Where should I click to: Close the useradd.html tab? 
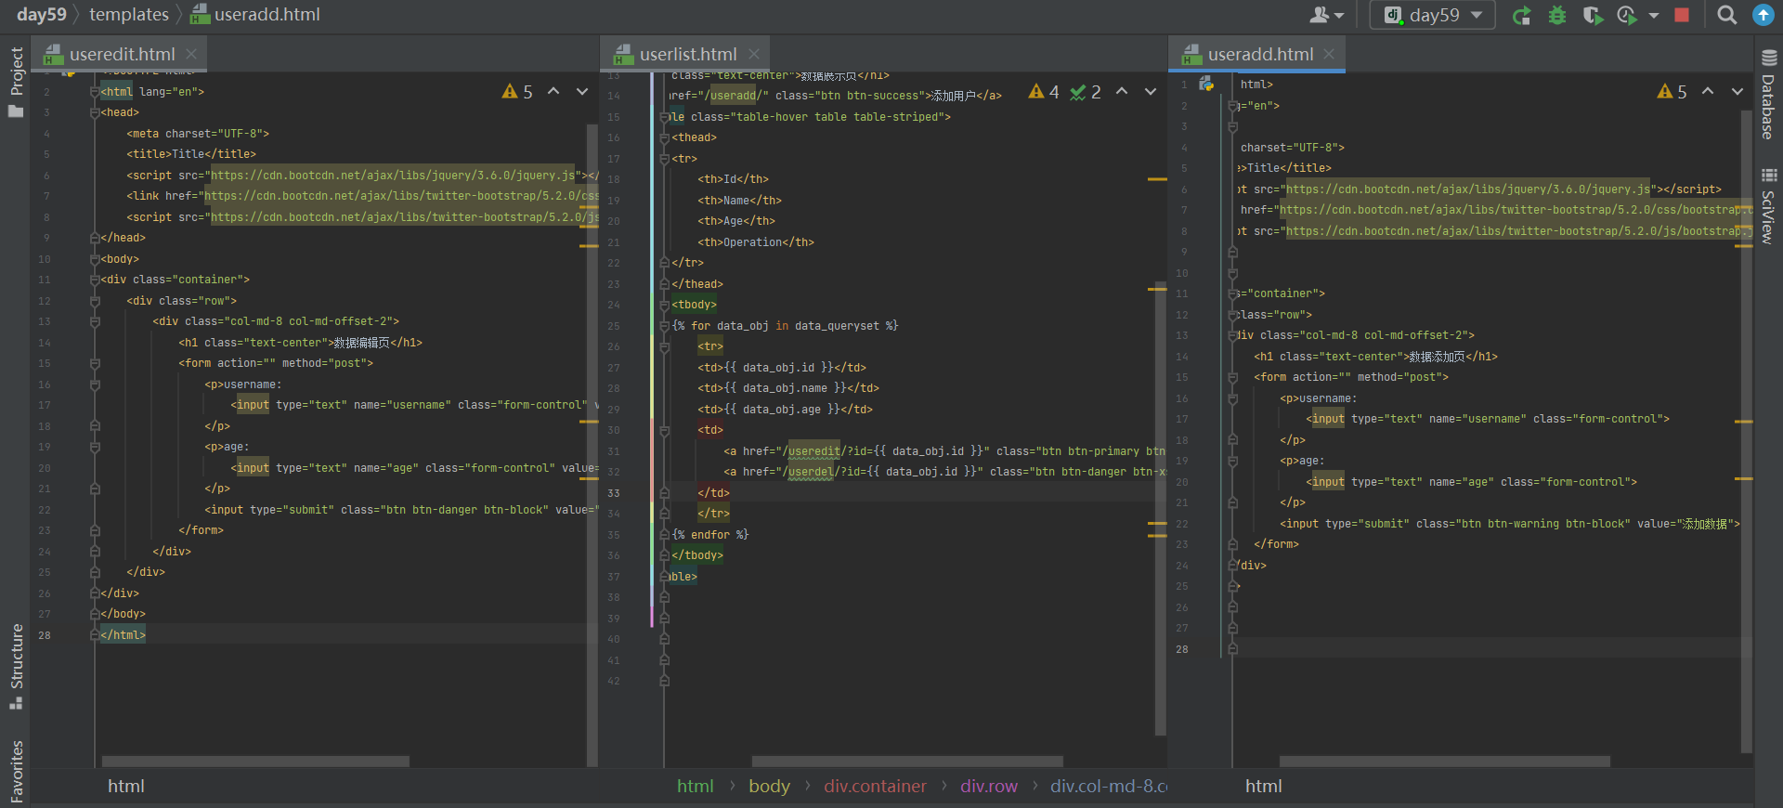click(x=1329, y=54)
